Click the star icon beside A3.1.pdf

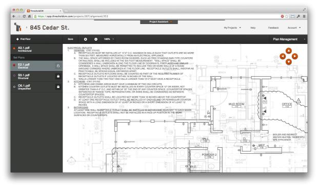[14, 48]
